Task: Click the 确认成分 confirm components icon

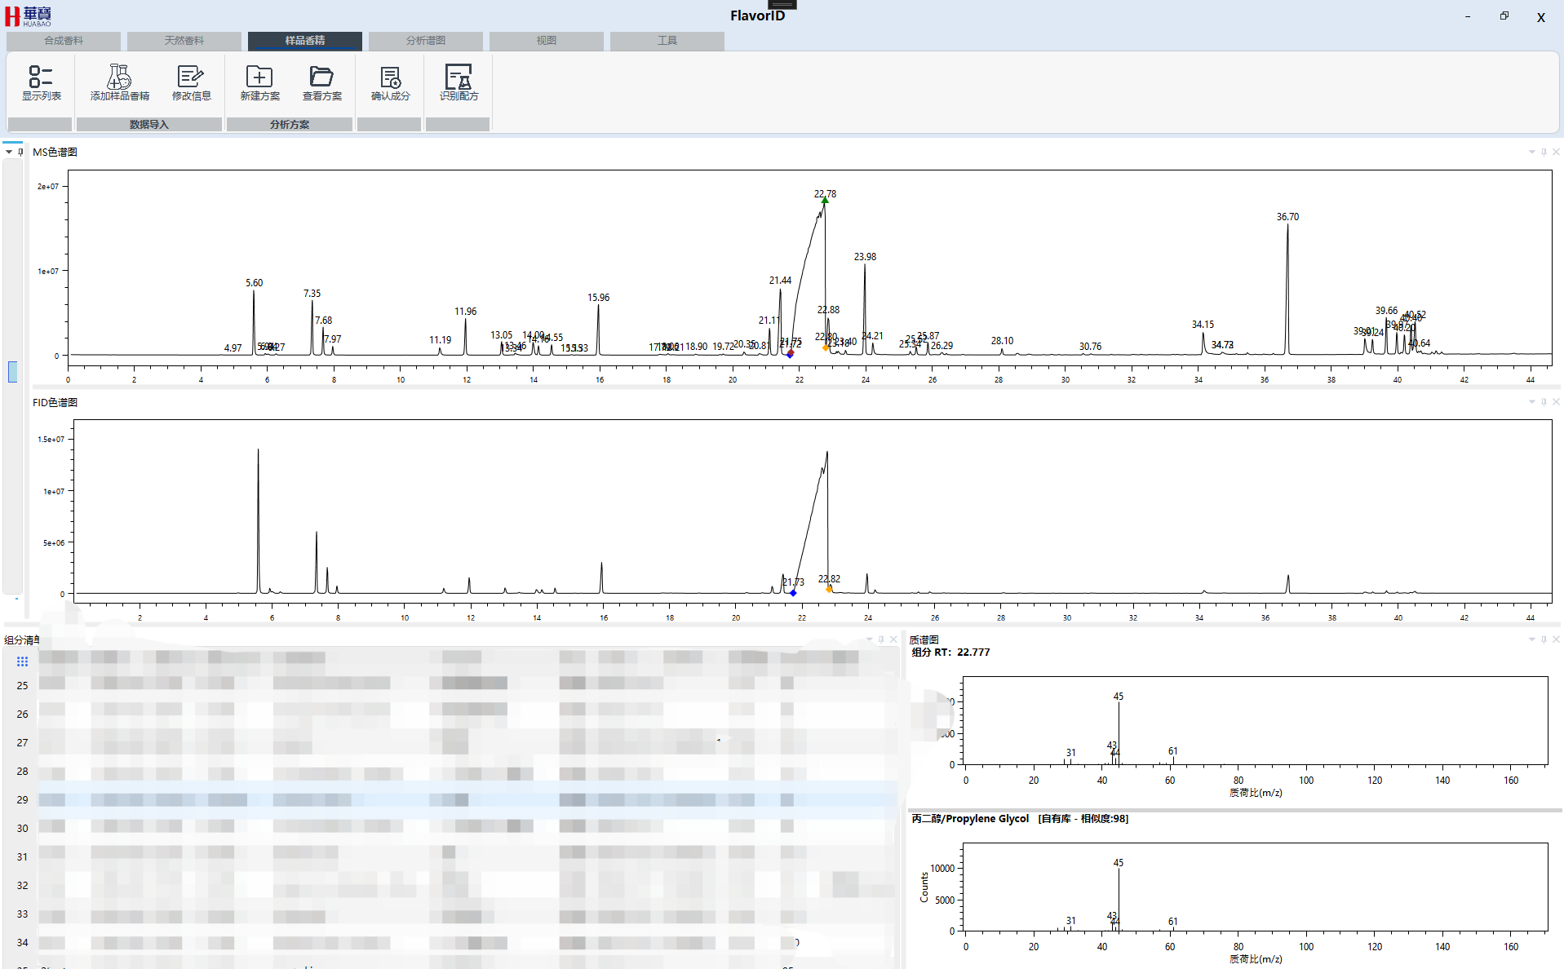Action: [x=390, y=77]
